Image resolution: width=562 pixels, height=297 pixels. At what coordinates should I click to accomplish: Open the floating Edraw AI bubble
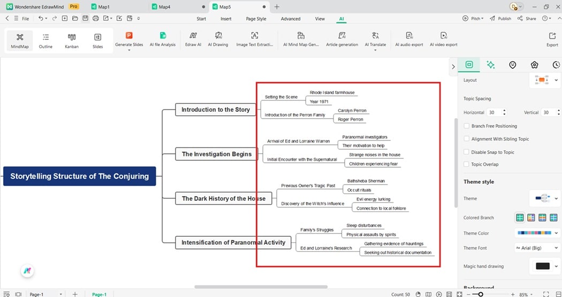[27, 271]
